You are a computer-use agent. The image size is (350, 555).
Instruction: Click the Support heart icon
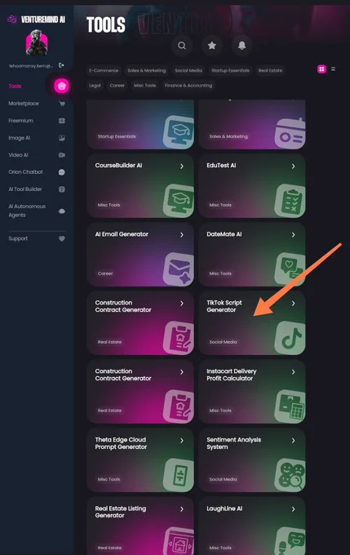[x=62, y=238]
